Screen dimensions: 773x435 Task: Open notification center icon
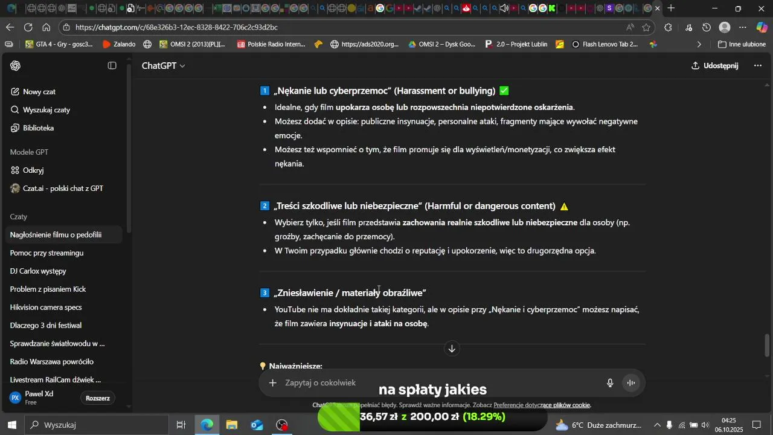click(757, 425)
